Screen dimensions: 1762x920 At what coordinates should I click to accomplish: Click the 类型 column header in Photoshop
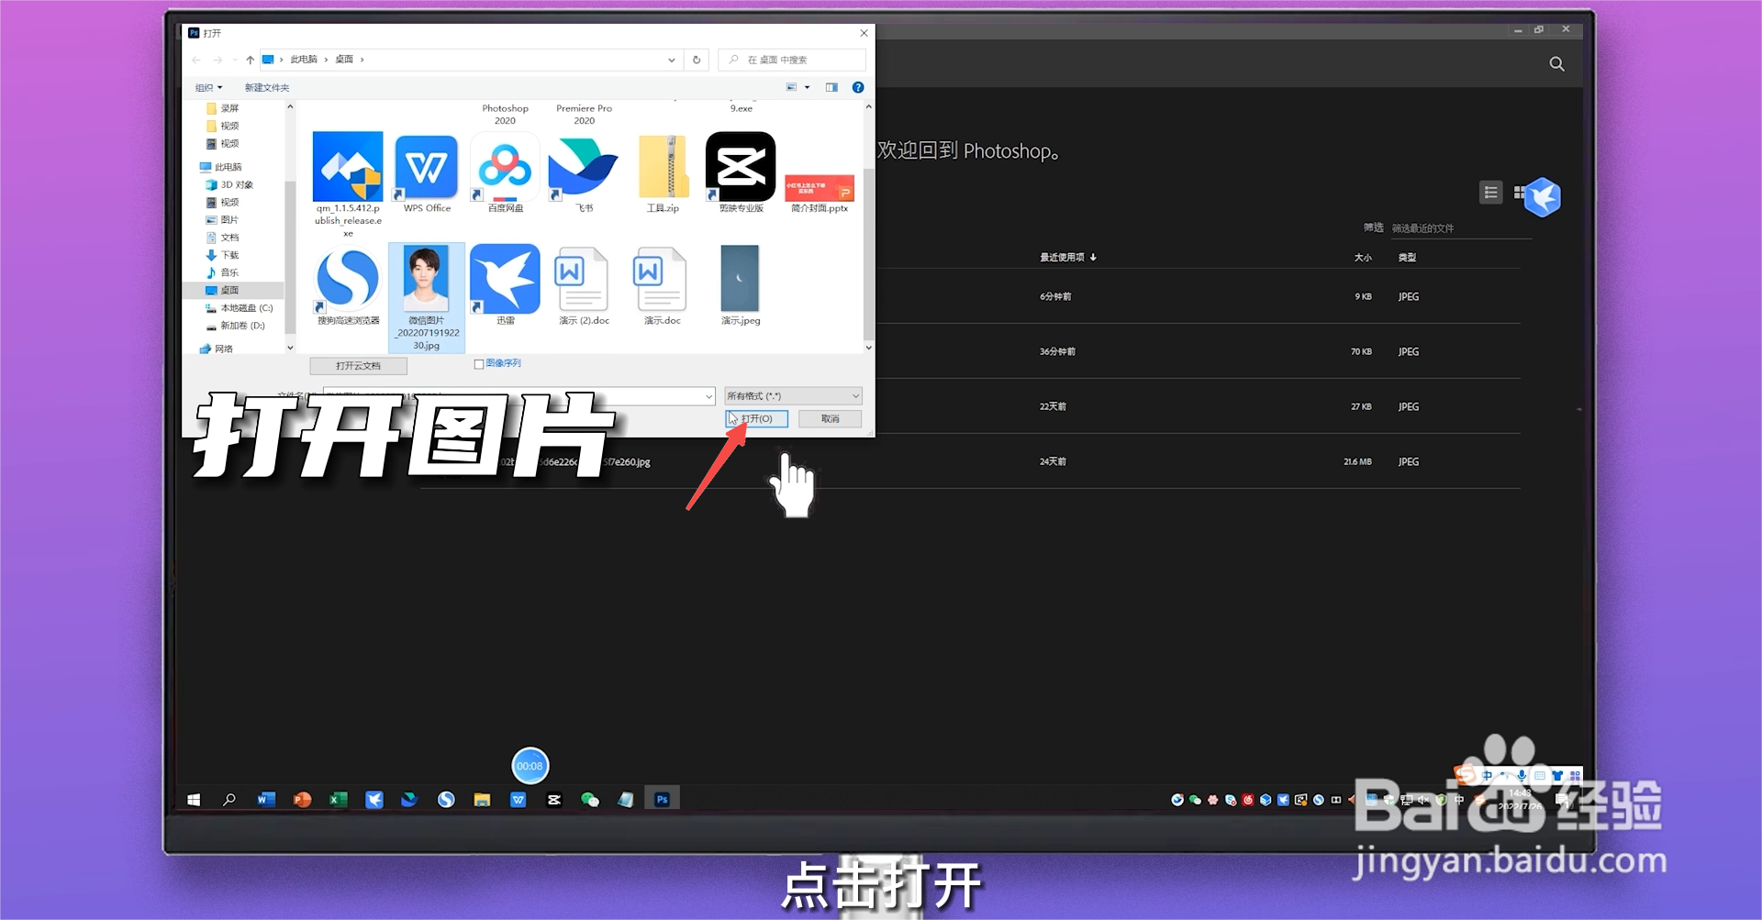(x=1407, y=258)
